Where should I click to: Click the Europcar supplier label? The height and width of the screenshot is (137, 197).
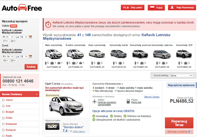(x=11, y=130)
